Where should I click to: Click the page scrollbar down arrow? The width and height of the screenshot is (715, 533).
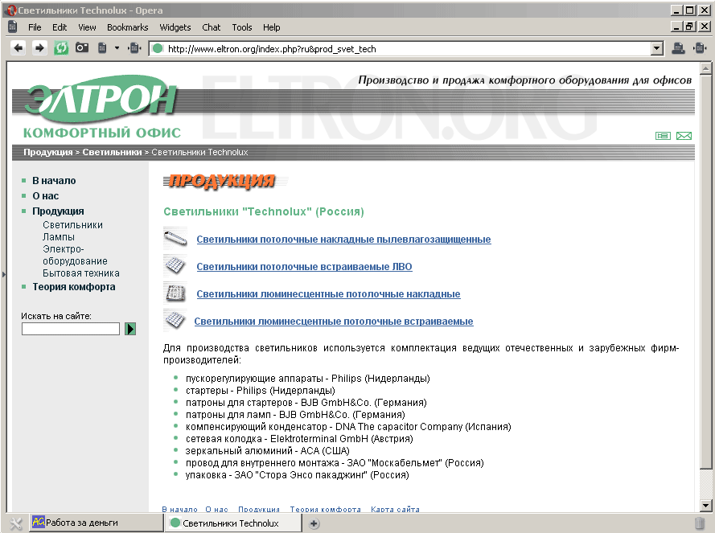(x=706, y=505)
